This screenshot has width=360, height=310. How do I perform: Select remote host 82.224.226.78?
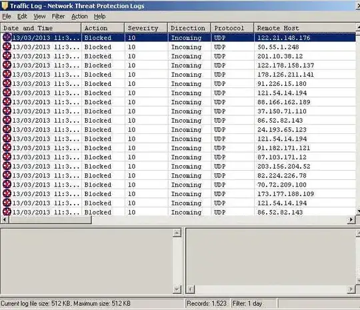282,175
